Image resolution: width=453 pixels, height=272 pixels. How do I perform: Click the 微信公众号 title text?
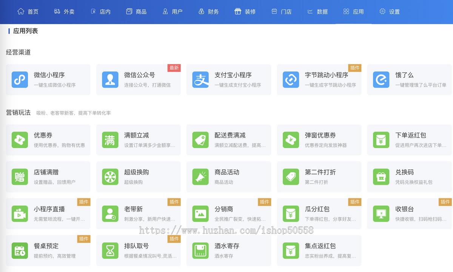click(x=140, y=75)
